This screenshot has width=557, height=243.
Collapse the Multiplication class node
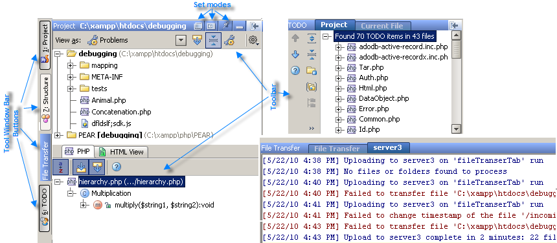pyautogui.click(x=71, y=193)
